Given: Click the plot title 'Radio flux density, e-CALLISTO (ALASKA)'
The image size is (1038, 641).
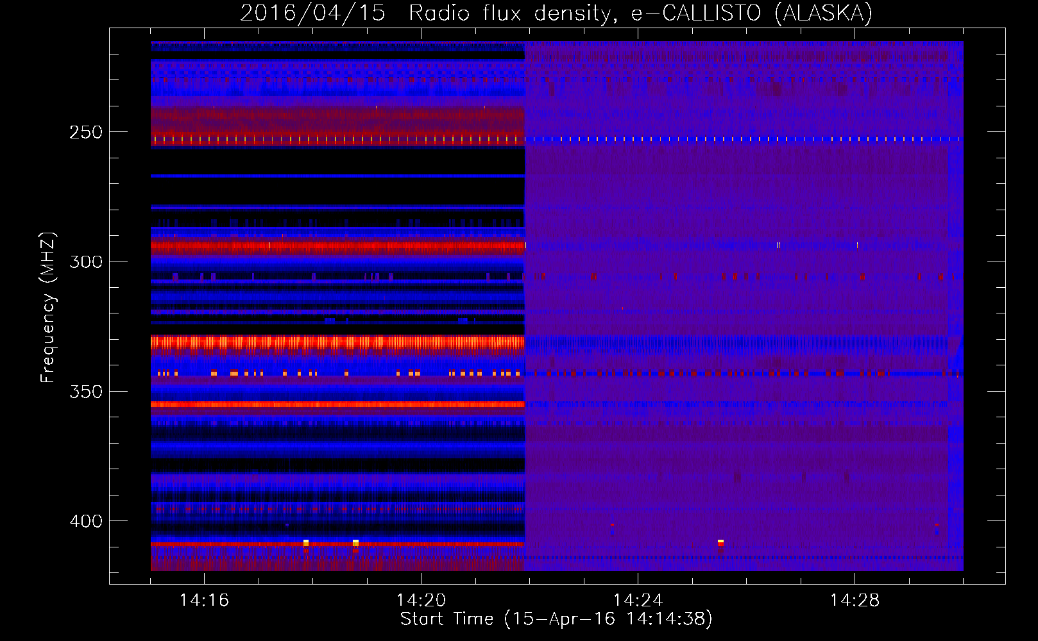Looking at the screenshot, I should (640, 13).
